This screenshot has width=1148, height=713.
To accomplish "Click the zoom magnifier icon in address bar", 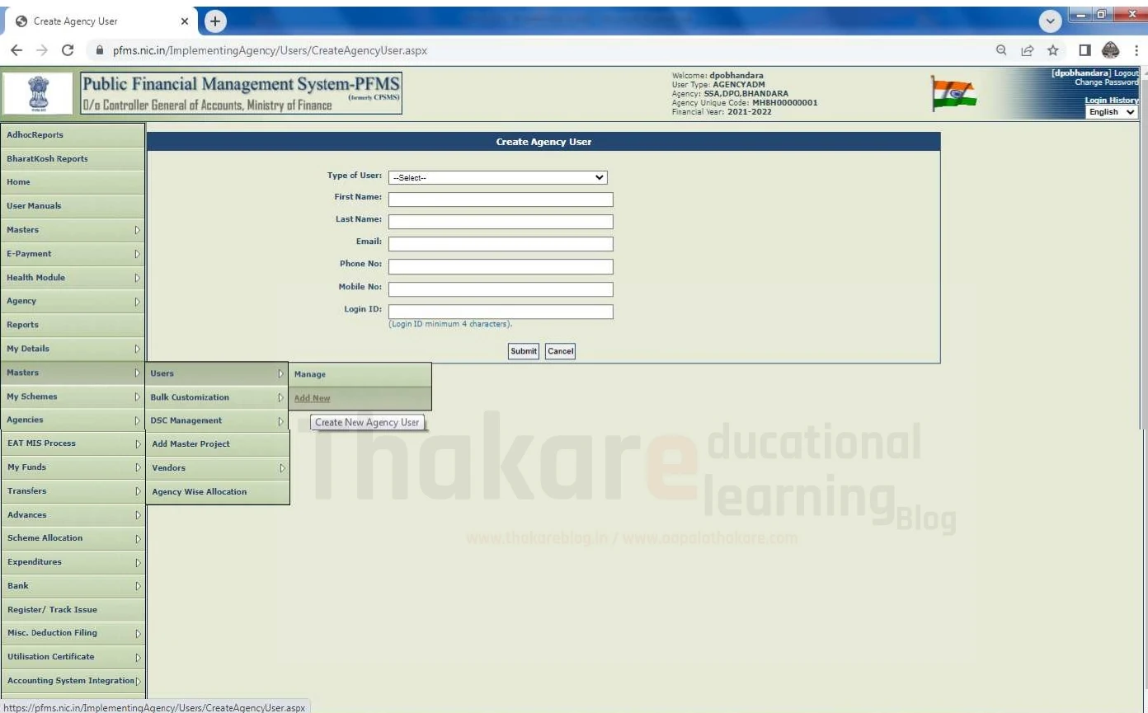I will click(x=1001, y=50).
